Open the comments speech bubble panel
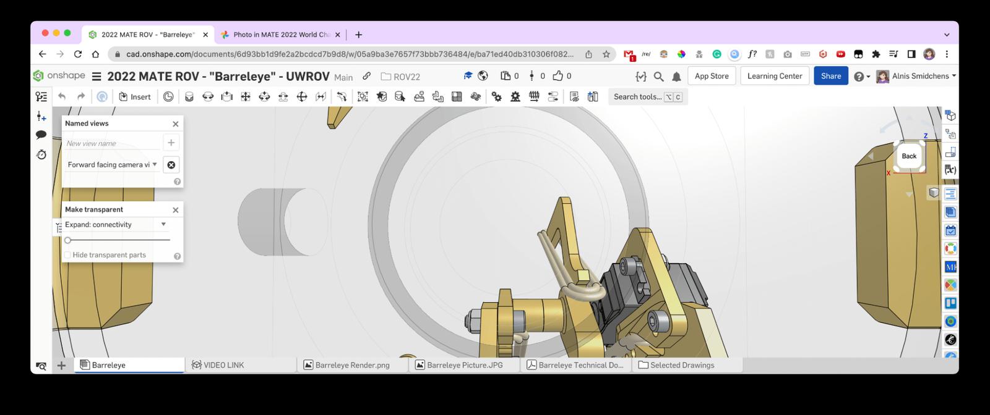Image resolution: width=990 pixels, height=415 pixels. click(x=41, y=135)
